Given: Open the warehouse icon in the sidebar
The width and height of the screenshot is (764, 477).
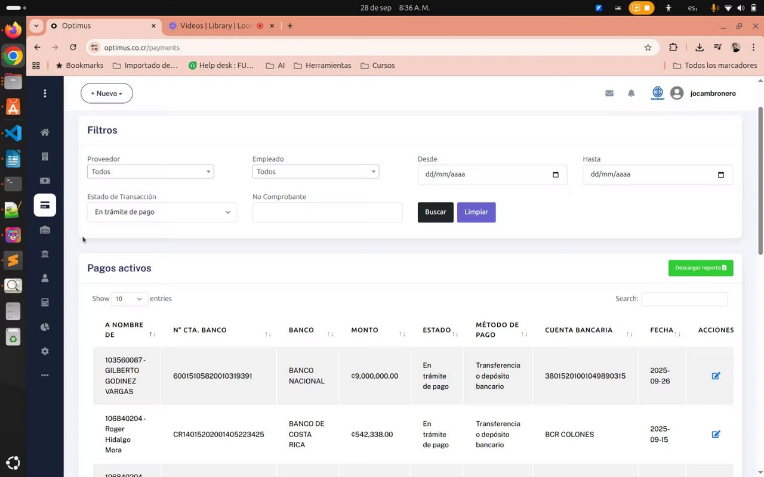Looking at the screenshot, I should [45, 230].
